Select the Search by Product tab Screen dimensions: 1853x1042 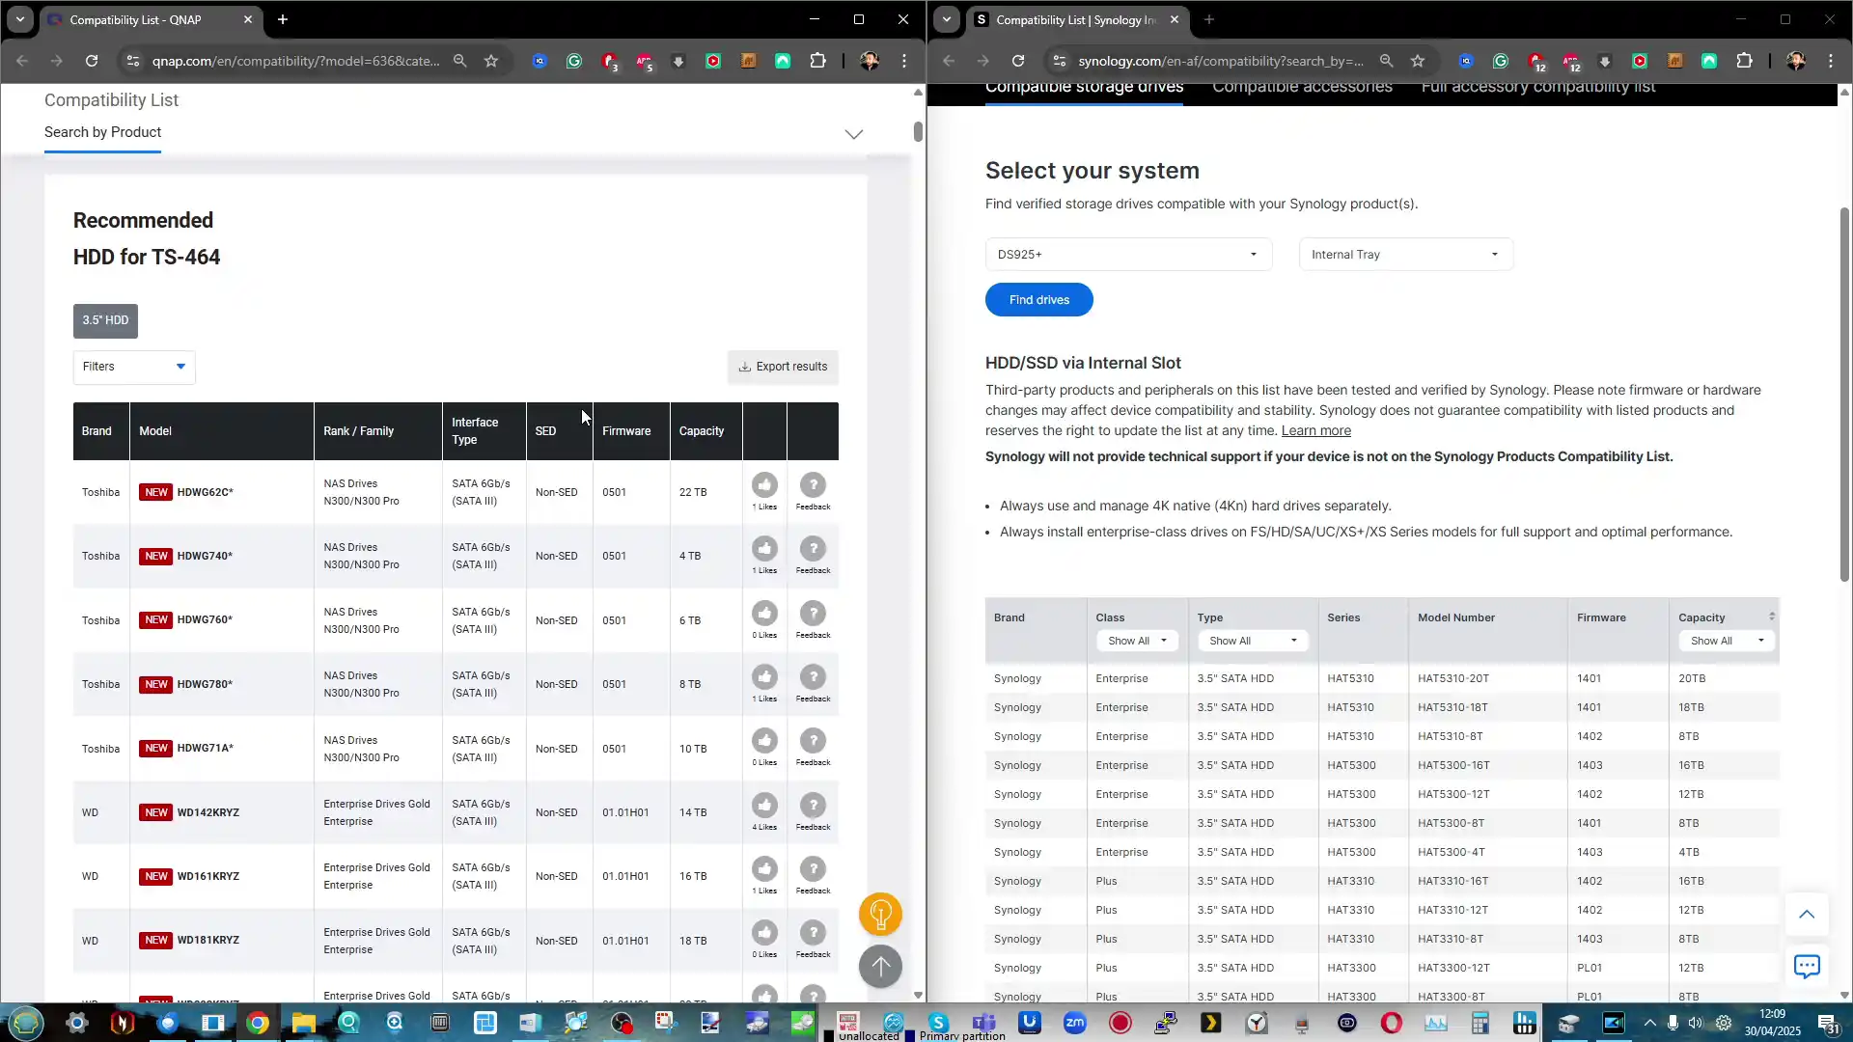click(102, 132)
